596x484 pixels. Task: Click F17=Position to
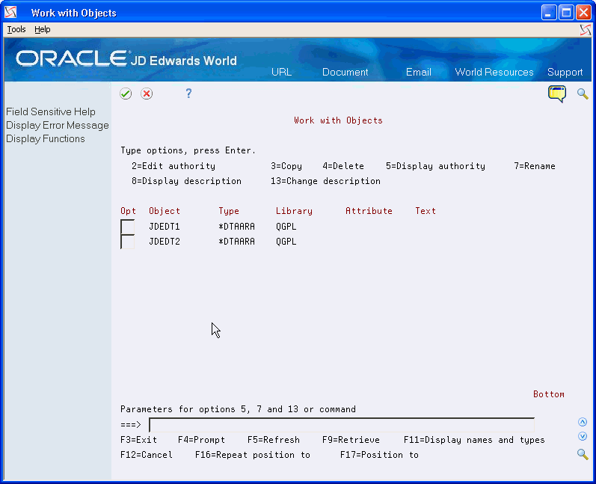[379, 455]
